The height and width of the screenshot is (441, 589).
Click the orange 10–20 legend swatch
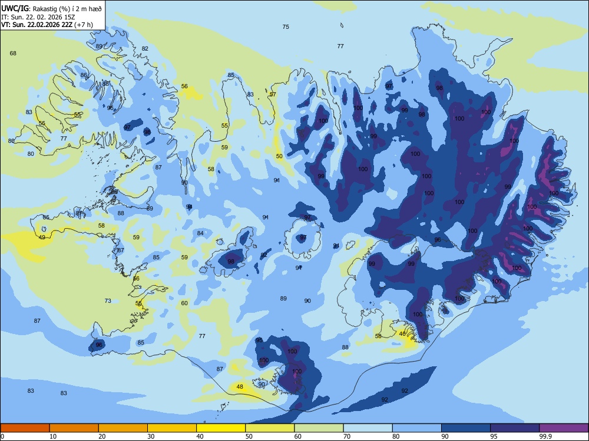pyautogui.click(x=74, y=428)
